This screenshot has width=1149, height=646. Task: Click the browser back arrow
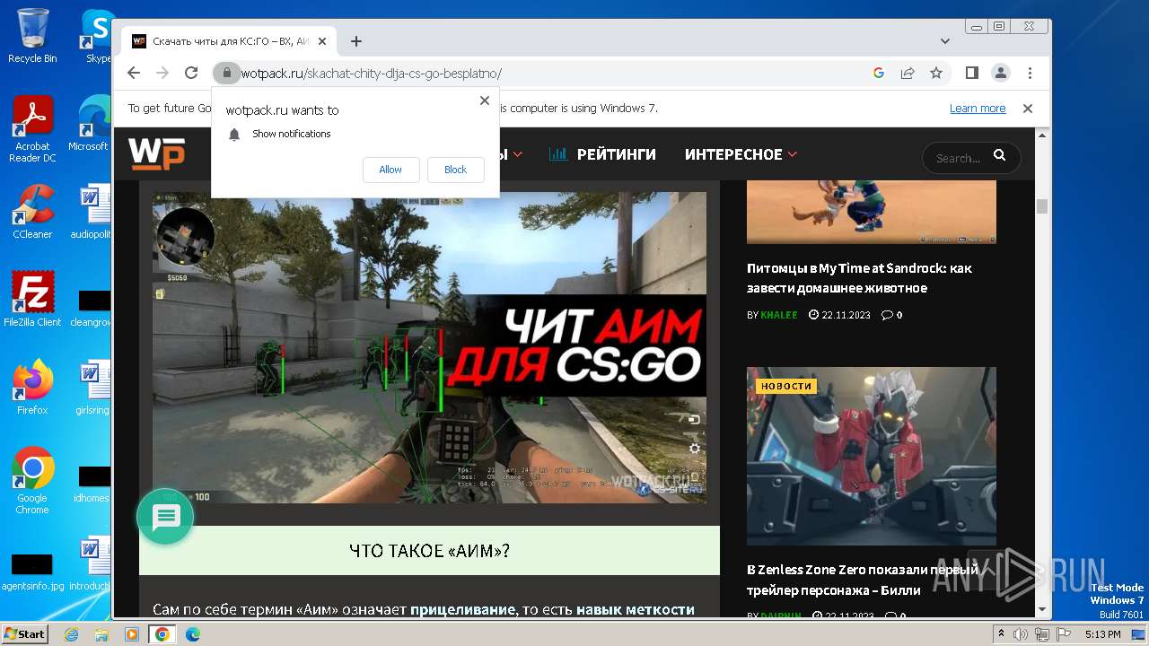pyautogui.click(x=134, y=73)
